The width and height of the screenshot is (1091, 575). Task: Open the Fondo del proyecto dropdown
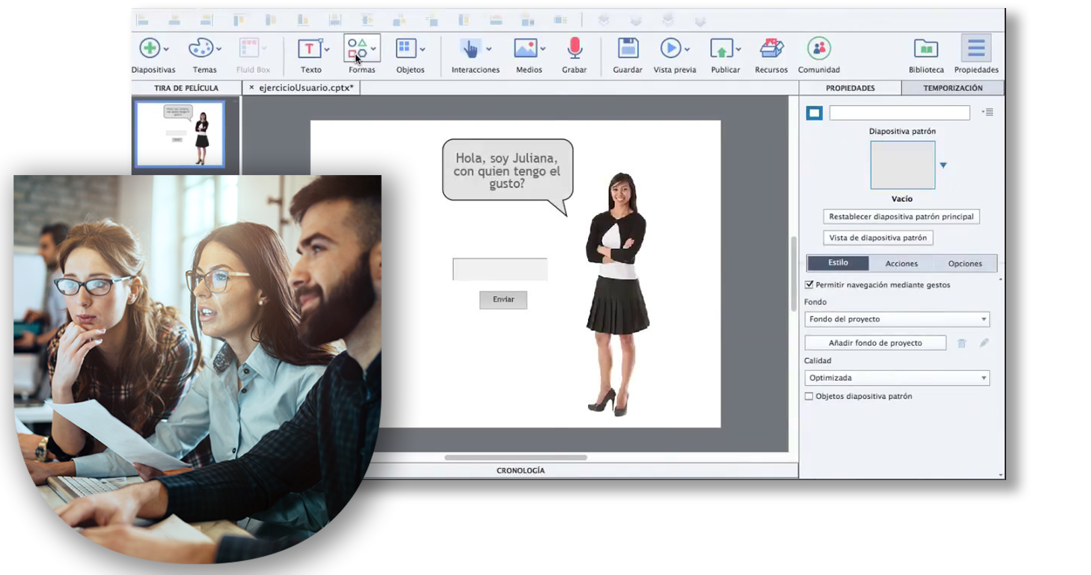coord(897,319)
